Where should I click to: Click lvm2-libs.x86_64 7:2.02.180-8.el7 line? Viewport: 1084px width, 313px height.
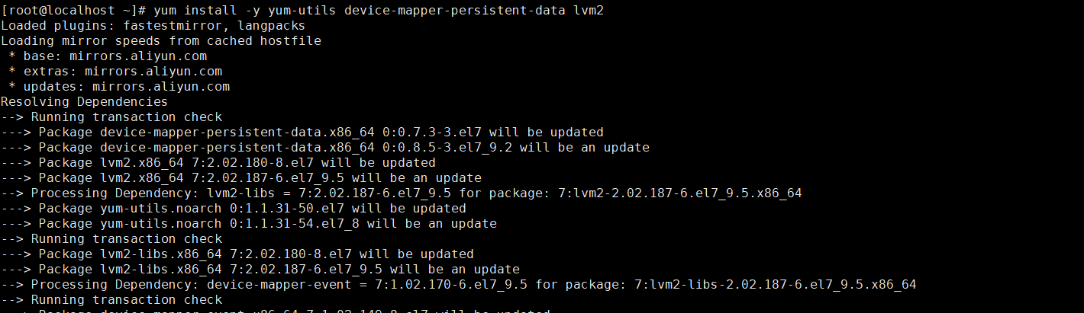pyautogui.click(x=237, y=254)
